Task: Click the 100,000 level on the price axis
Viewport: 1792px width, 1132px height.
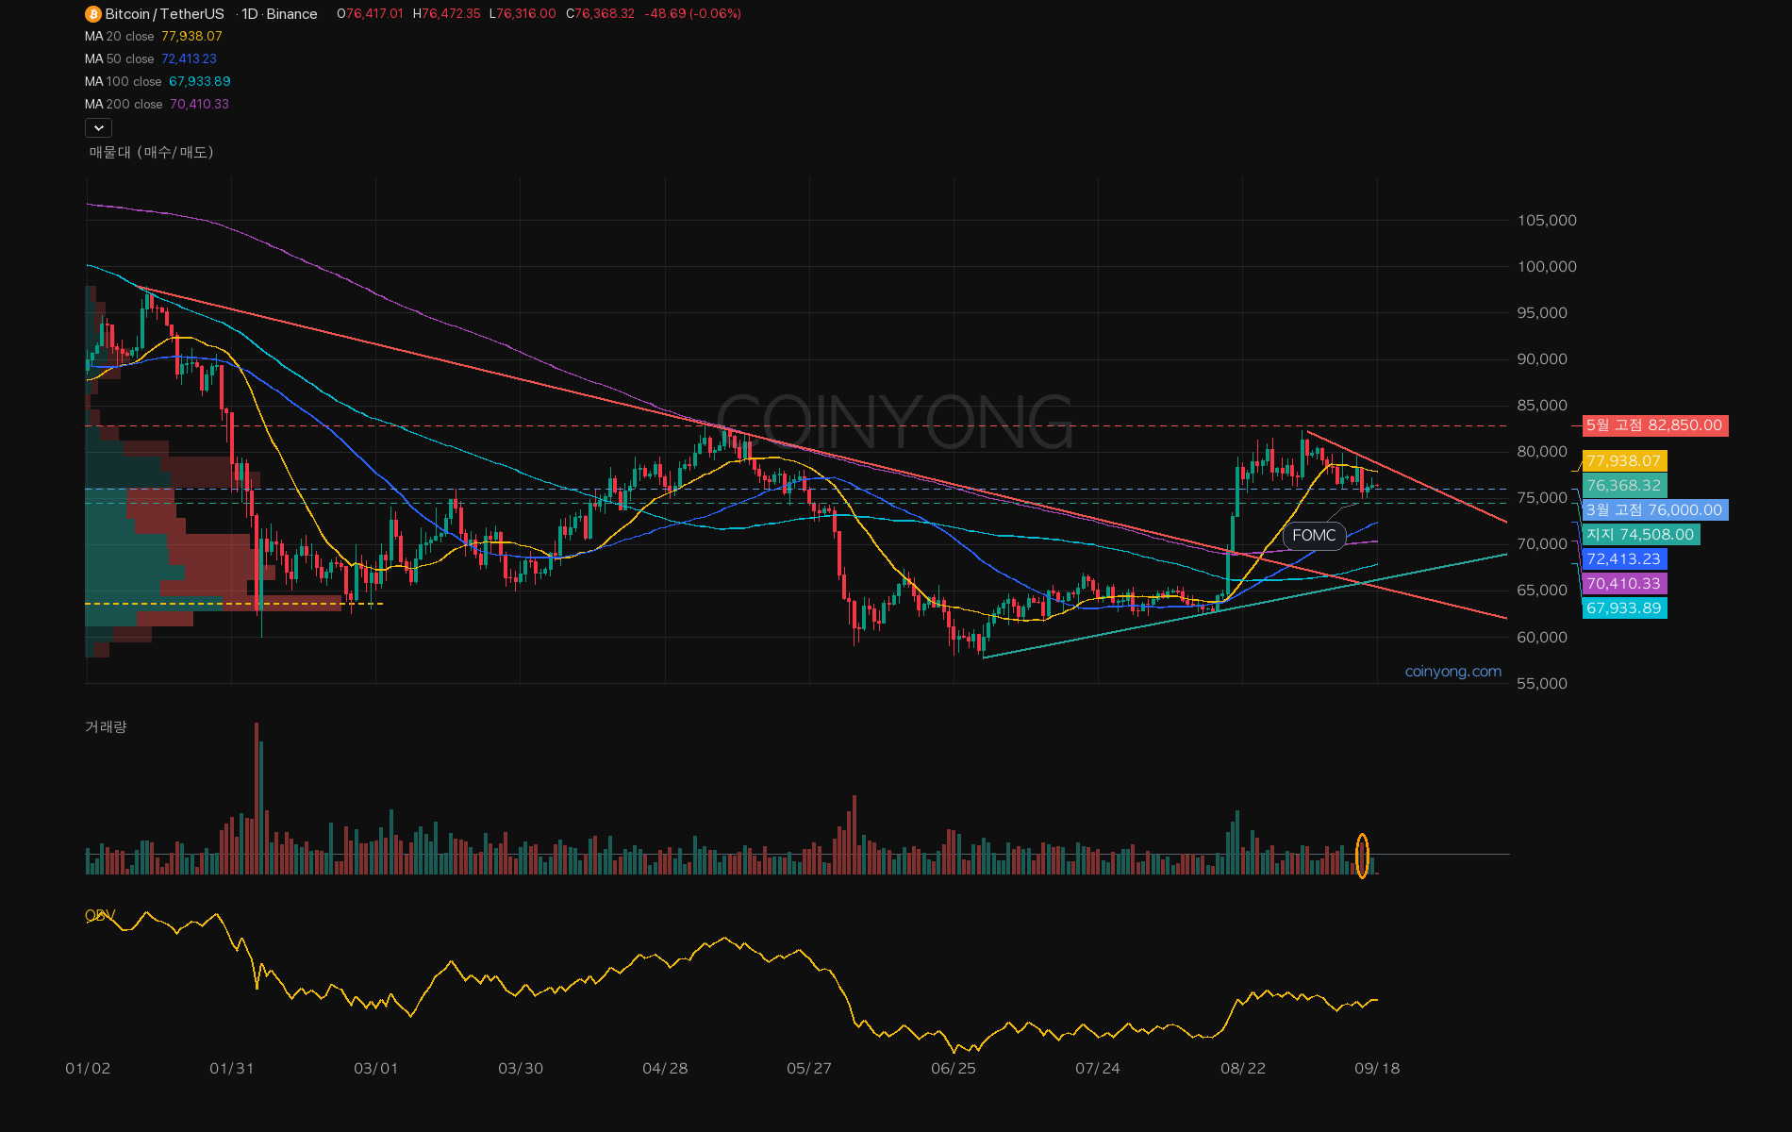Action: pos(1547,267)
